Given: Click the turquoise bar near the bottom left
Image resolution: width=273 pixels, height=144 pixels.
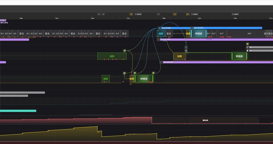Looking at the screenshot, I should [18, 111].
